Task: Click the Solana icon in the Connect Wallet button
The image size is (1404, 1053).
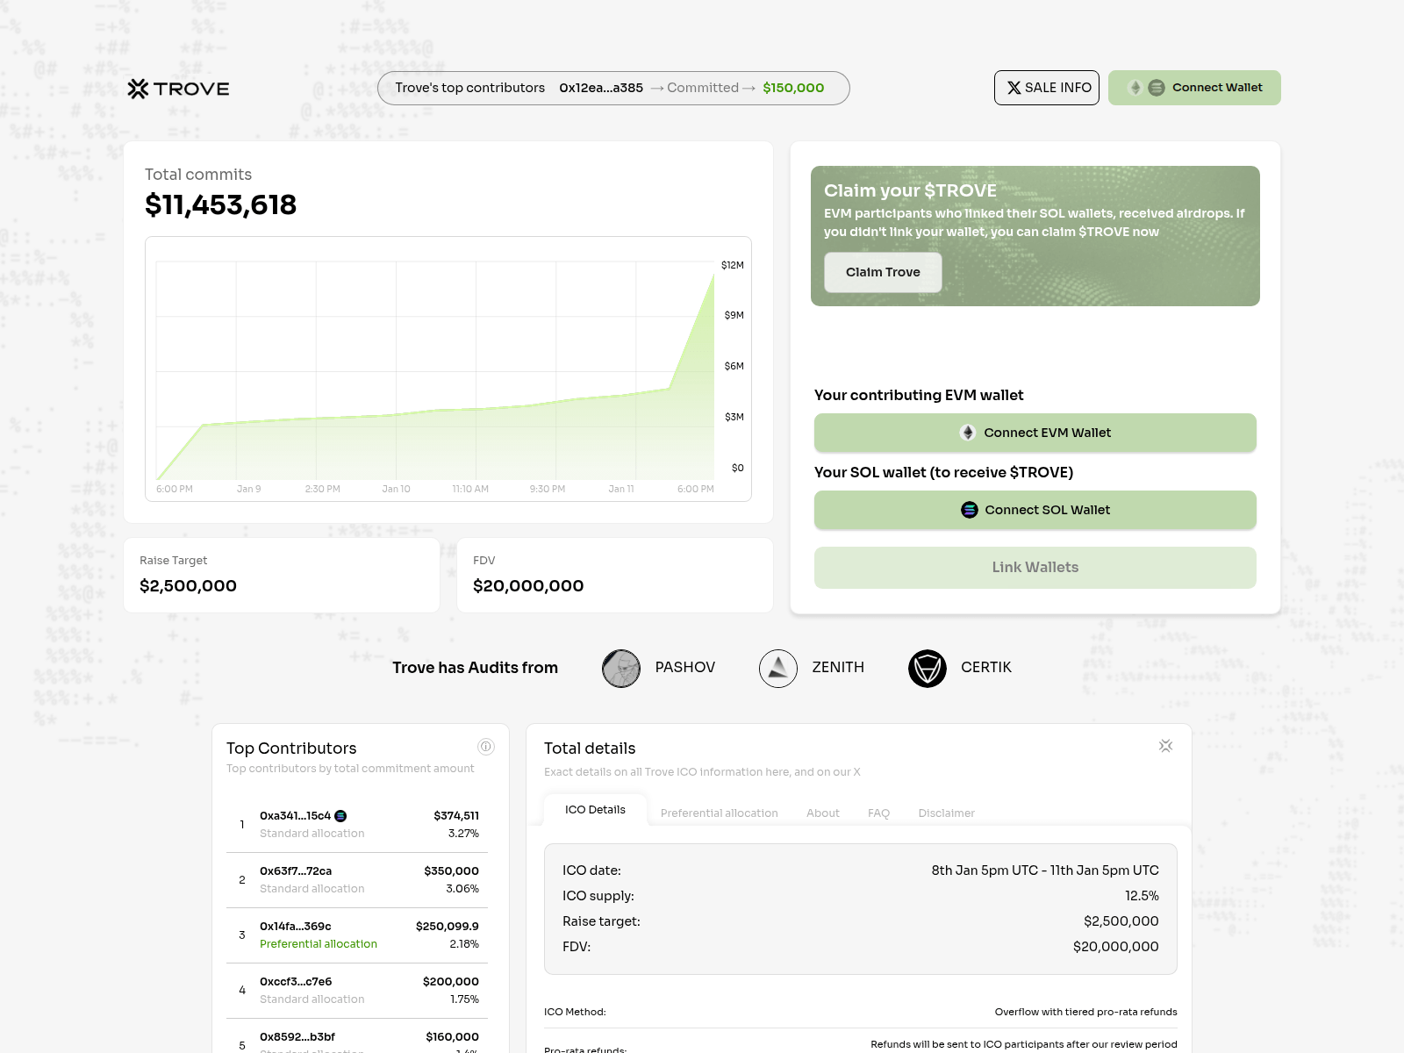Action: point(1157,87)
